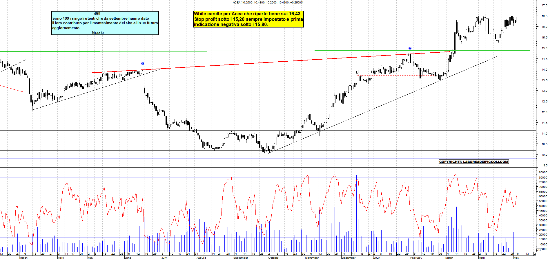548x259 pixels.
Task: Click the 15.5 price axis label
Action: (x=545, y=38)
